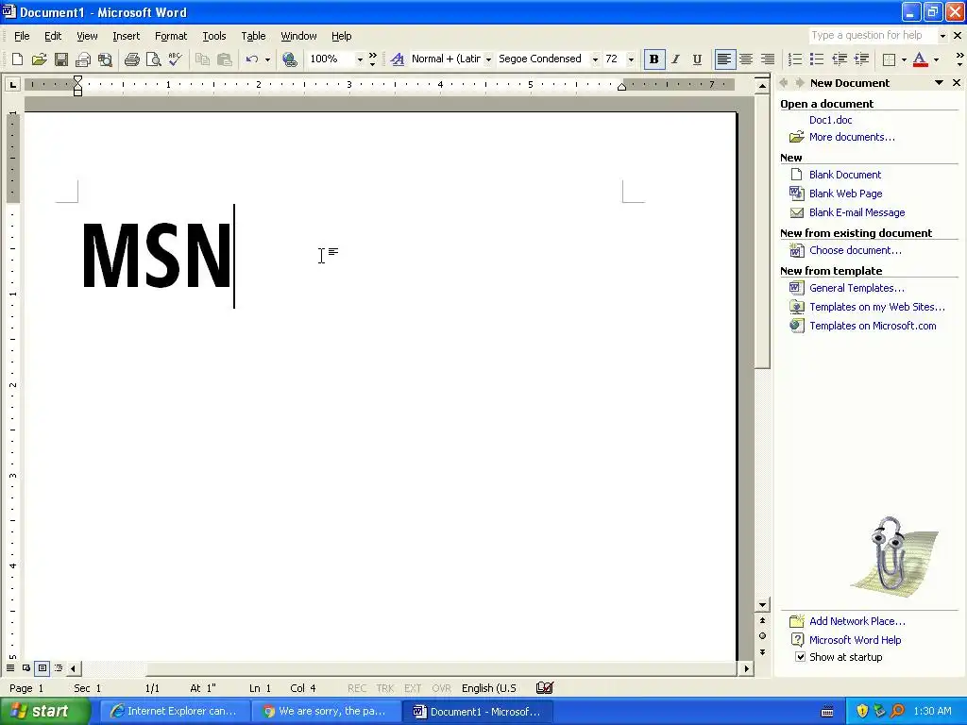This screenshot has height=725, width=967.
Task: Open the font size 72 dropdown
Action: point(630,59)
